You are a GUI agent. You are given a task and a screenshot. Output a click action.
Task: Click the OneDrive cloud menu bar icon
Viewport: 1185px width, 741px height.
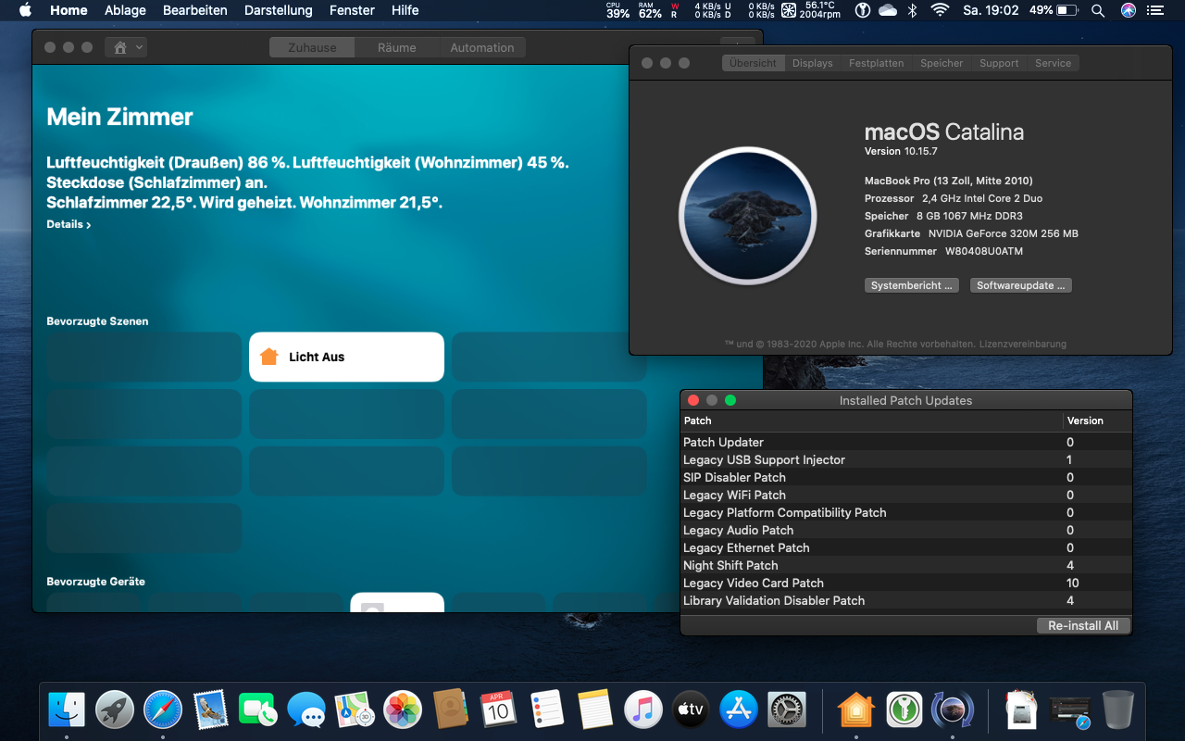[888, 10]
